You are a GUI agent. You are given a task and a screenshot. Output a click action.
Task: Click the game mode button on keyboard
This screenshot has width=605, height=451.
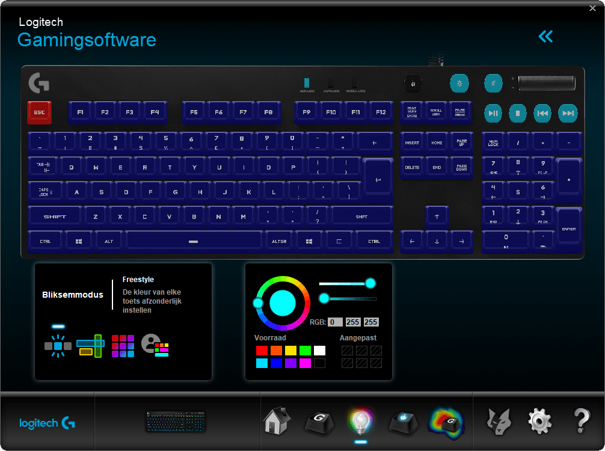coord(413,84)
